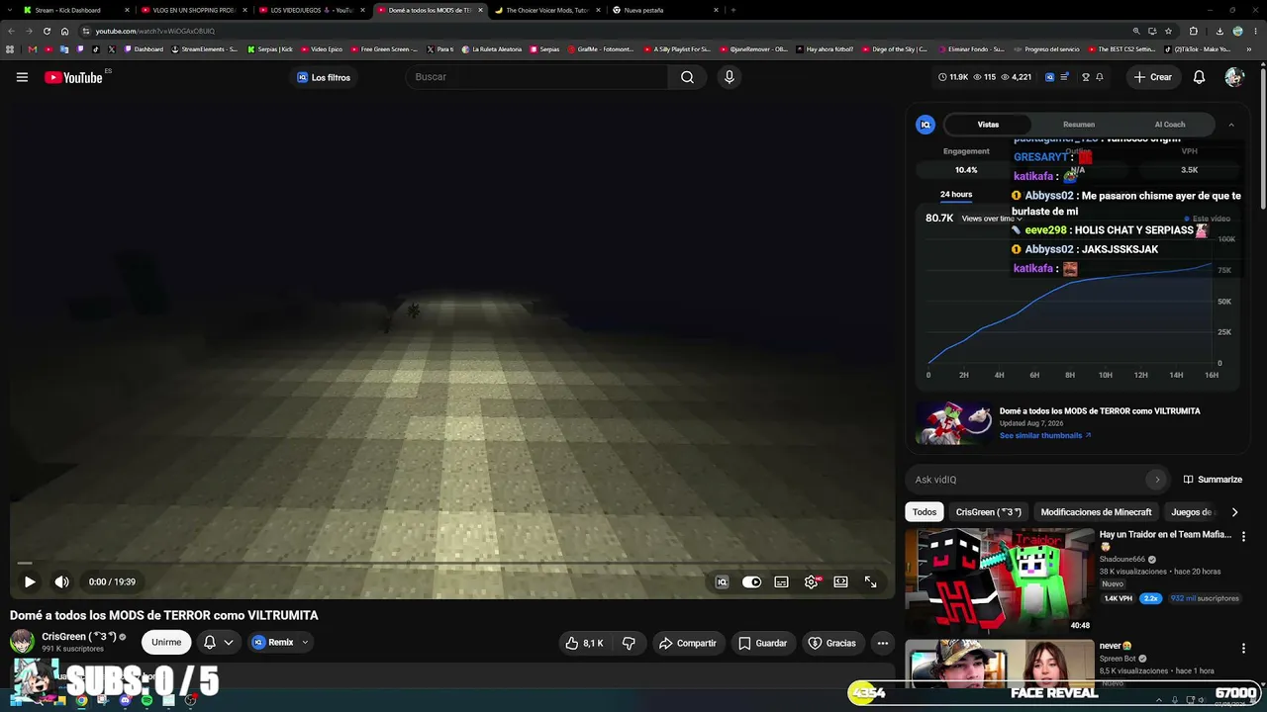Play the video
The height and width of the screenshot is (712, 1267).
point(30,582)
